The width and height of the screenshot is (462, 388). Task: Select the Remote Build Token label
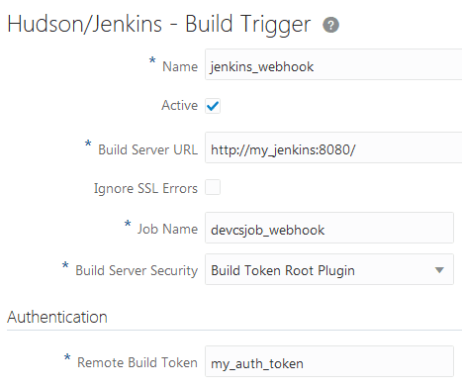coord(138,362)
